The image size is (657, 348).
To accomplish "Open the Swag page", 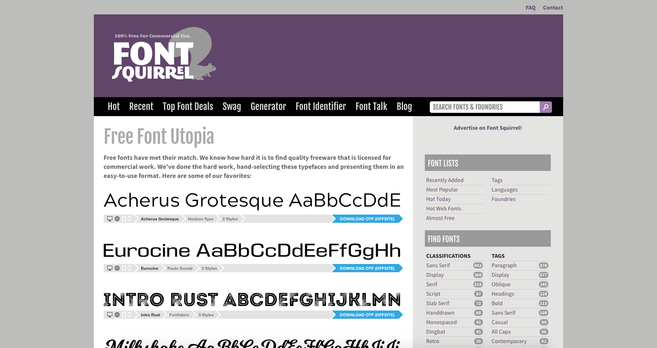I will click(x=232, y=107).
